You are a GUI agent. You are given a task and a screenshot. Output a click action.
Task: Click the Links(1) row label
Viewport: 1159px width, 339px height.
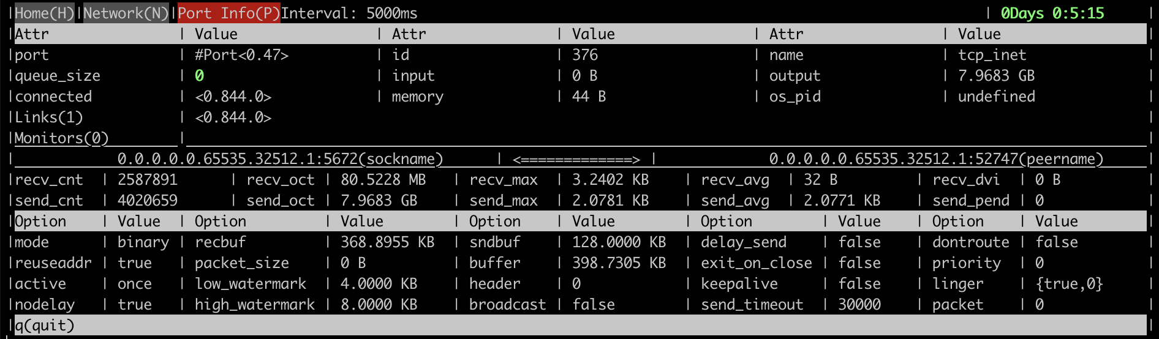(48, 117)
